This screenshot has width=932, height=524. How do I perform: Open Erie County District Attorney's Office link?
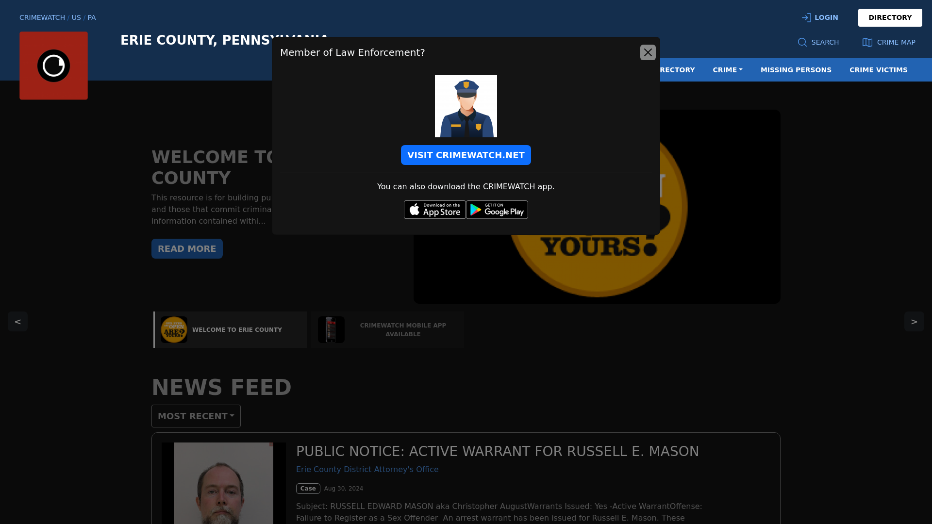coord(367,469)
